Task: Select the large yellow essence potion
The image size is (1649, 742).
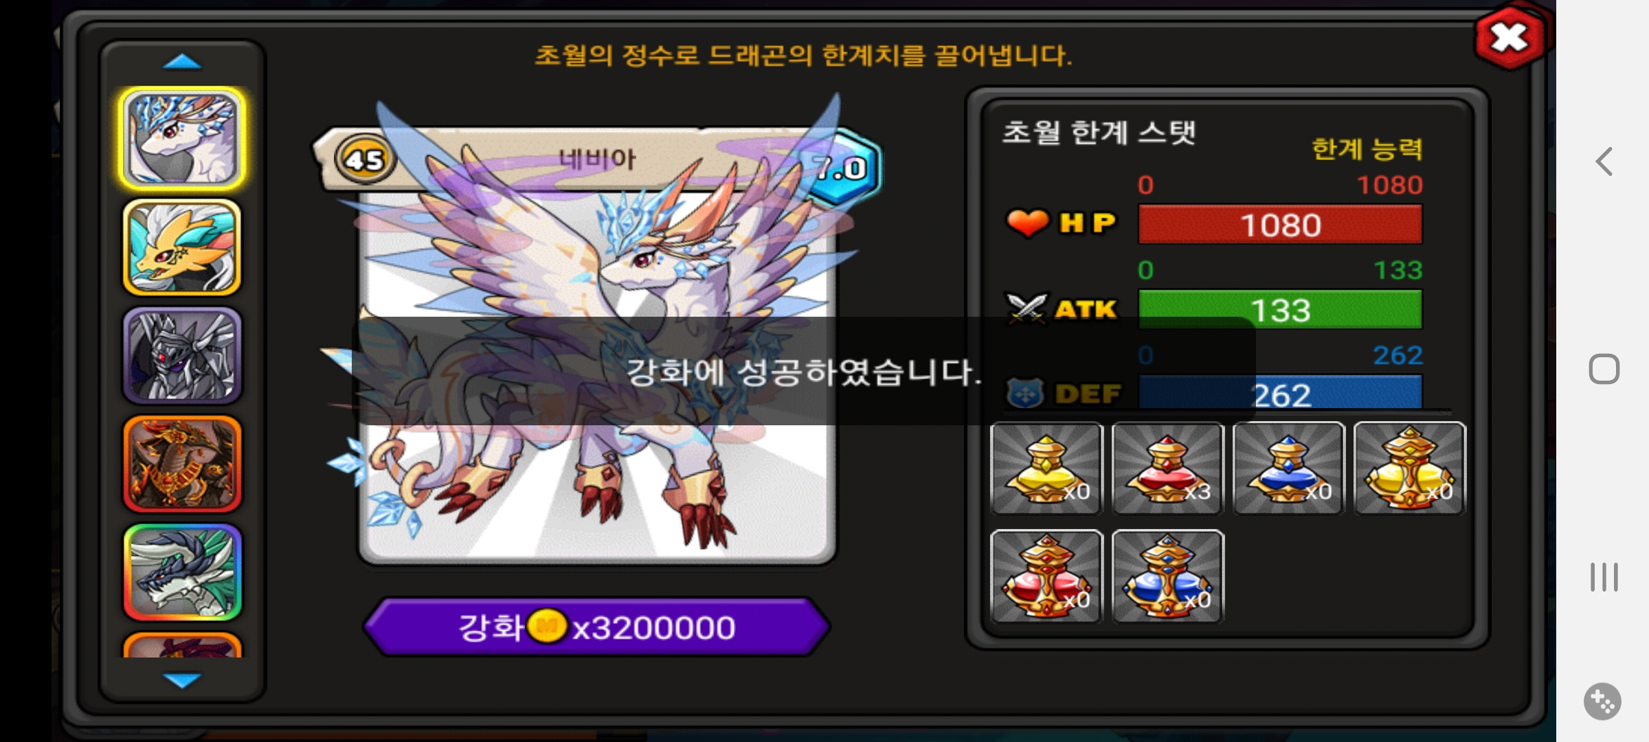Action: (1409, 469)
